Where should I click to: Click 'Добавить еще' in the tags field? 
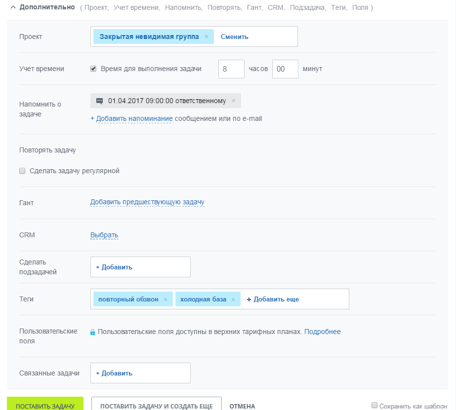pos(273,299)
